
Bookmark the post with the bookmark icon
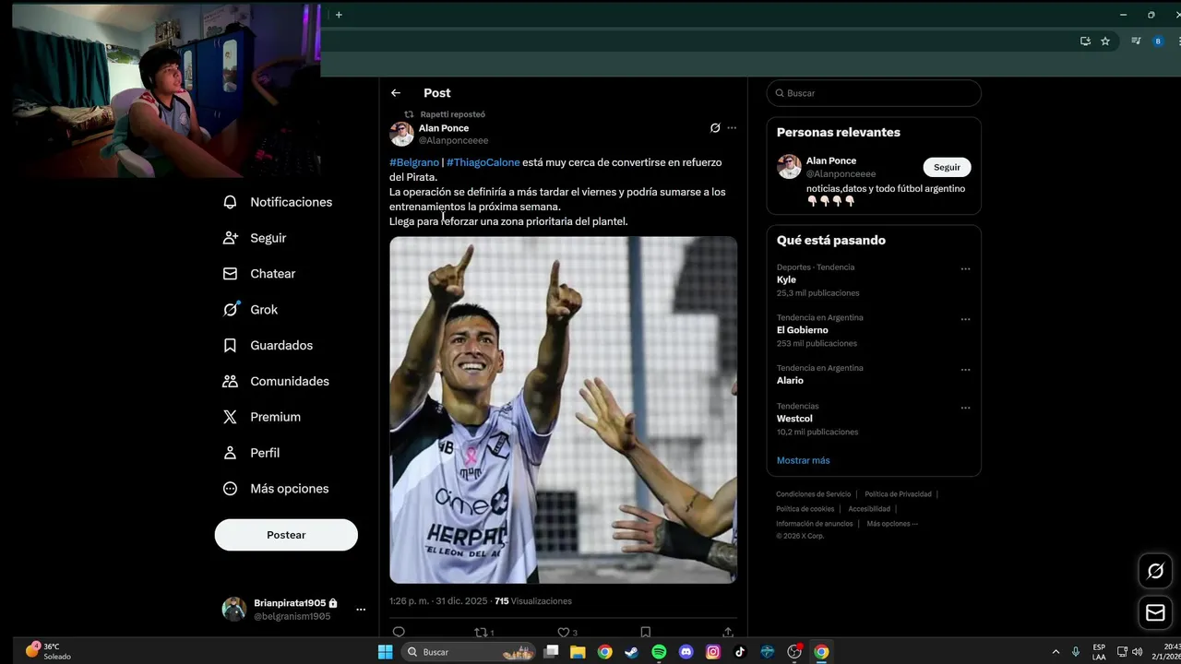tap(646, 633)
